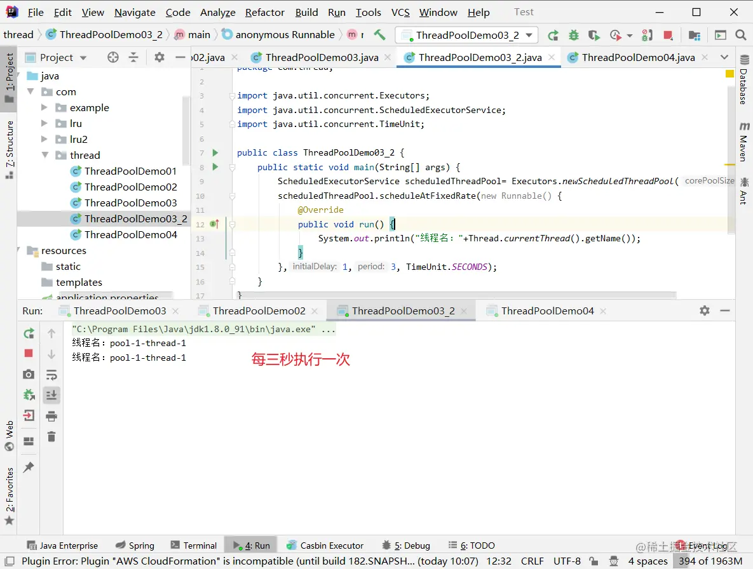This screenshot has height=569, width=753.
Task: Click the override gutter icon on line 12
Action: pos(215,224)
